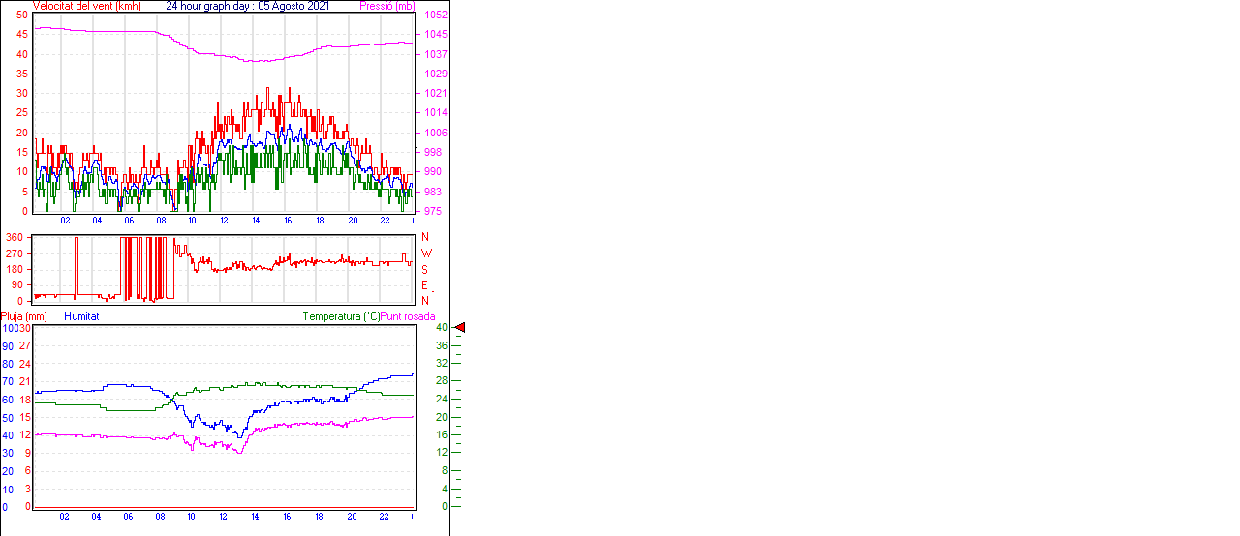Click the 12 hour tick on wind graph
Screen dimensions: 1240x536
(x=225, y=221)
